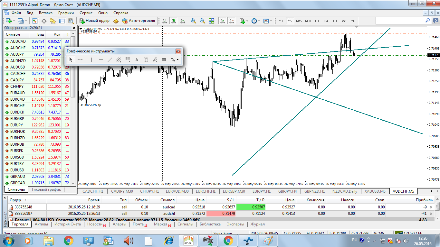
Task: Click the Новый ордер button
Action: (95, 21)
